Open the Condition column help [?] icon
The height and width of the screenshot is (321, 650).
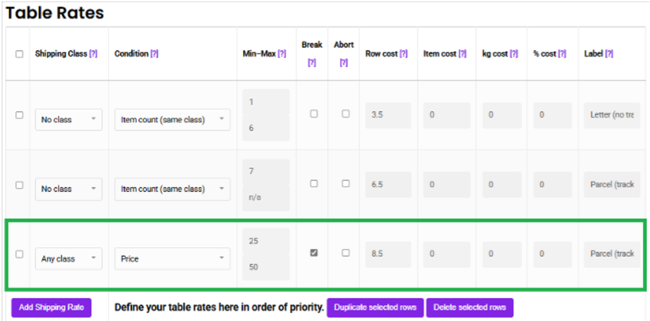[x=154, y=54]
